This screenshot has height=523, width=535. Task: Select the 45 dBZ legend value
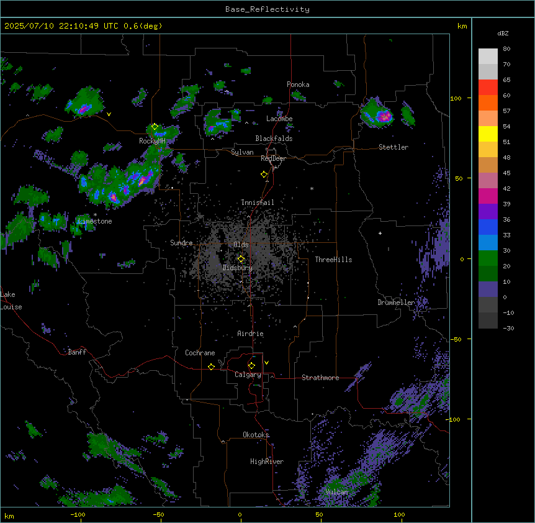pos(506,173)
